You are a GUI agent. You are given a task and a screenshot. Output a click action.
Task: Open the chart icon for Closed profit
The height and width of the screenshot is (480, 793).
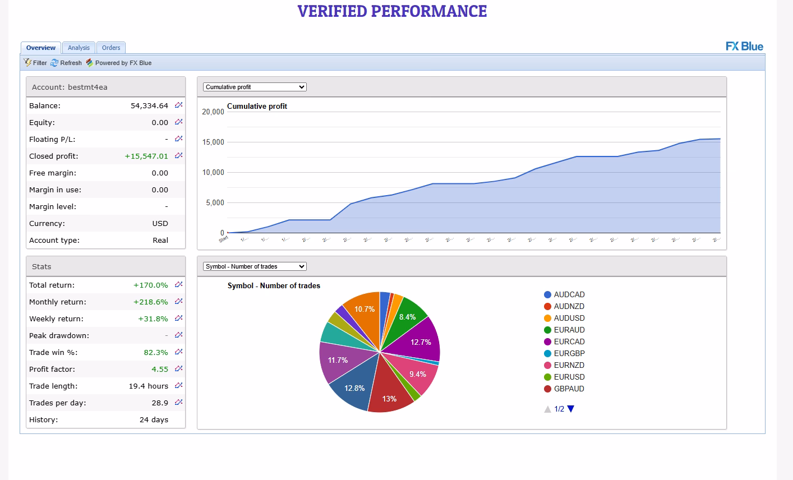coord(178,155)
